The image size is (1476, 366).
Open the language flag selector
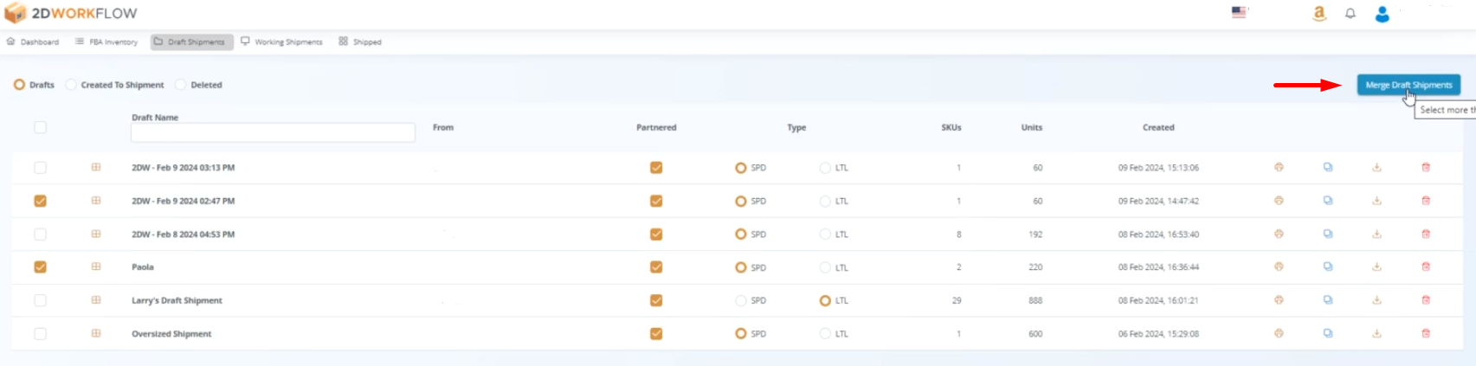(1239, 13)
